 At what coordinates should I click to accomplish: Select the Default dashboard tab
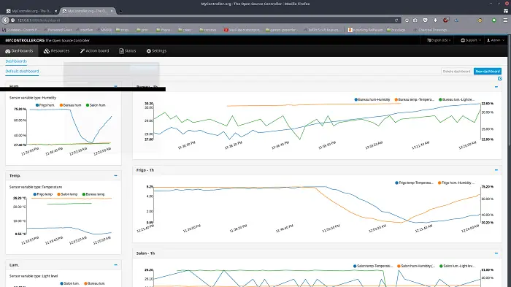tap(22, 72)
